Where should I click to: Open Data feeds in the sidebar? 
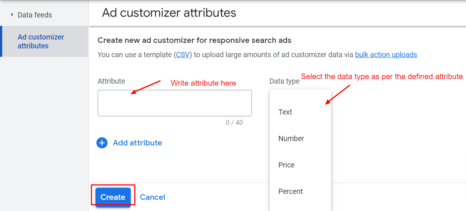[35, 15]
